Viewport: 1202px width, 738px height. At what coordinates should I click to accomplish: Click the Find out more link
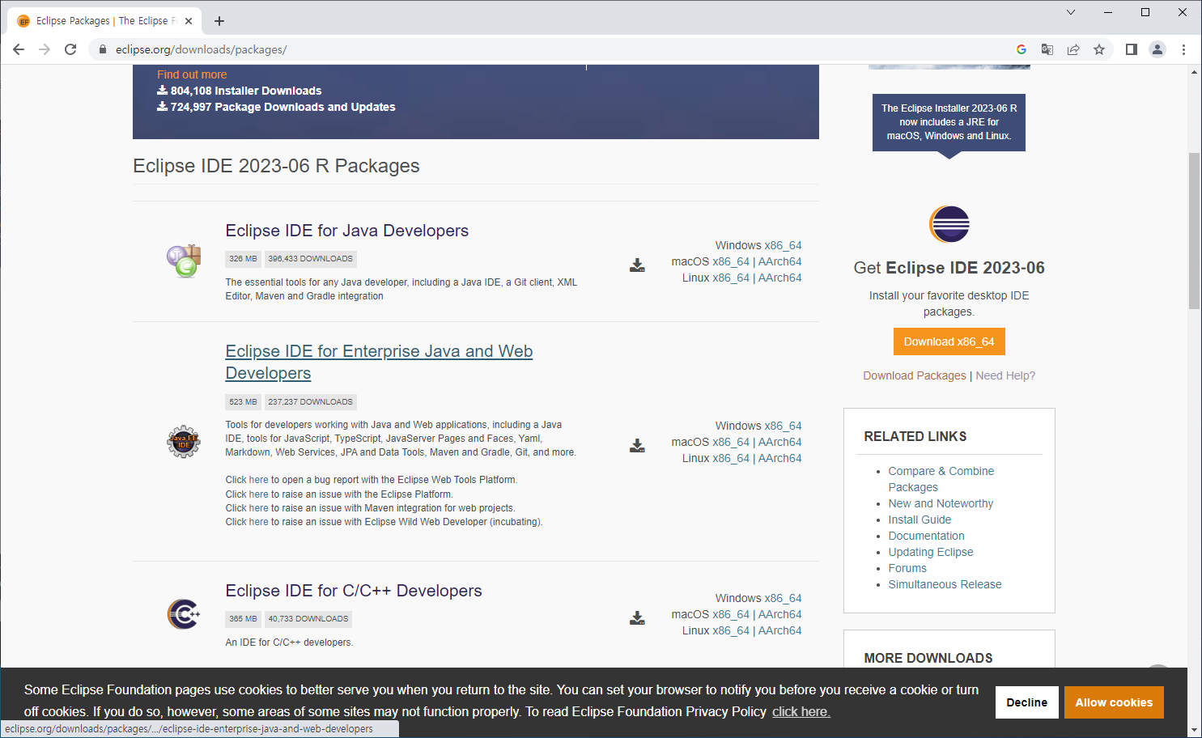pos(192,74)
